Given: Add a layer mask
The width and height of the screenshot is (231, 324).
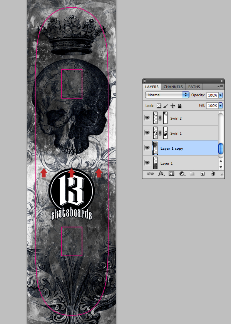Looking at the screenshot, I should pyautogui.click(x=171, y=174).
